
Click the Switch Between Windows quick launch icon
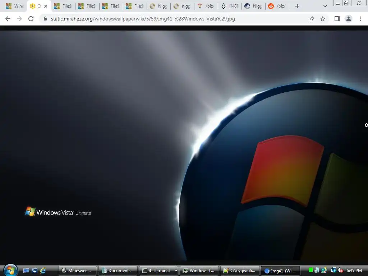[34, 271]
